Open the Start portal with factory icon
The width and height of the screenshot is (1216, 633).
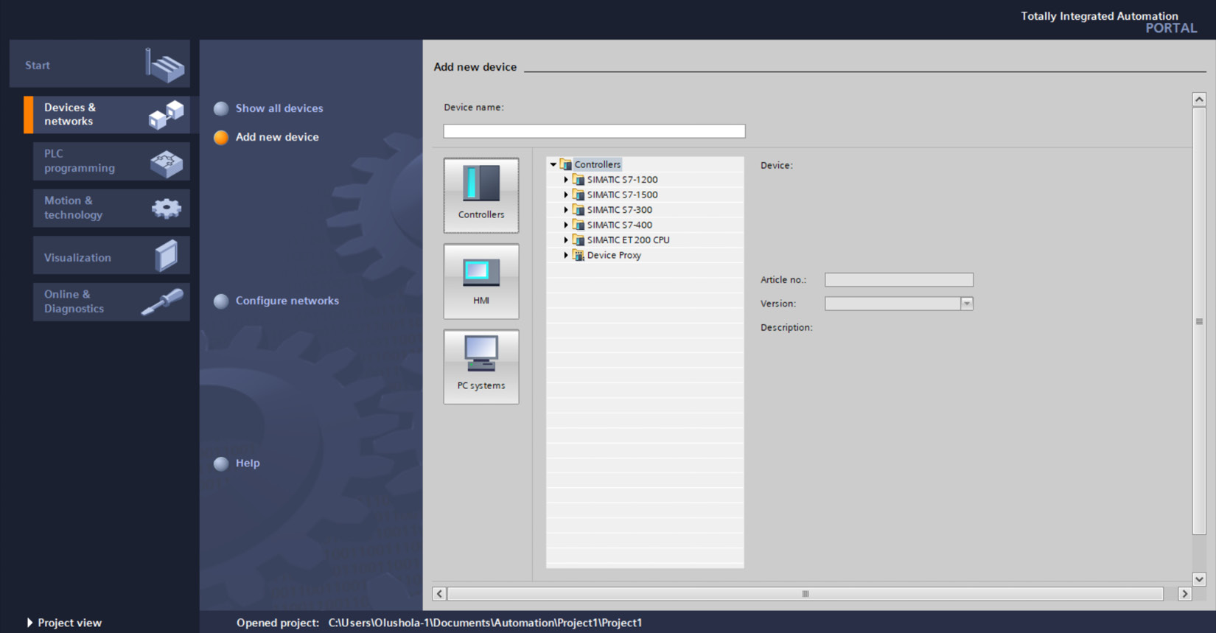pos(165,66)
